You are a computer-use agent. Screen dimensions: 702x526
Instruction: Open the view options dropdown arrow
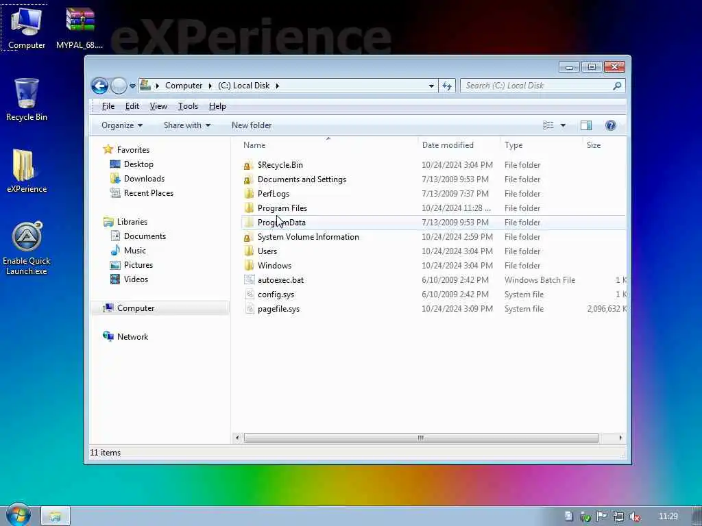pyautogui.click(x=564, y=126)
